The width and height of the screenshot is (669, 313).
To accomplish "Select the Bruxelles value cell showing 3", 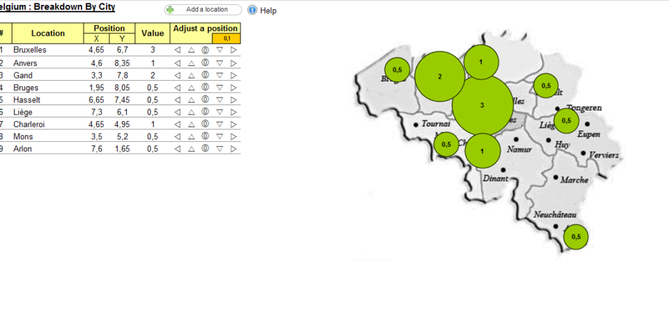I will tap(153, 50).
